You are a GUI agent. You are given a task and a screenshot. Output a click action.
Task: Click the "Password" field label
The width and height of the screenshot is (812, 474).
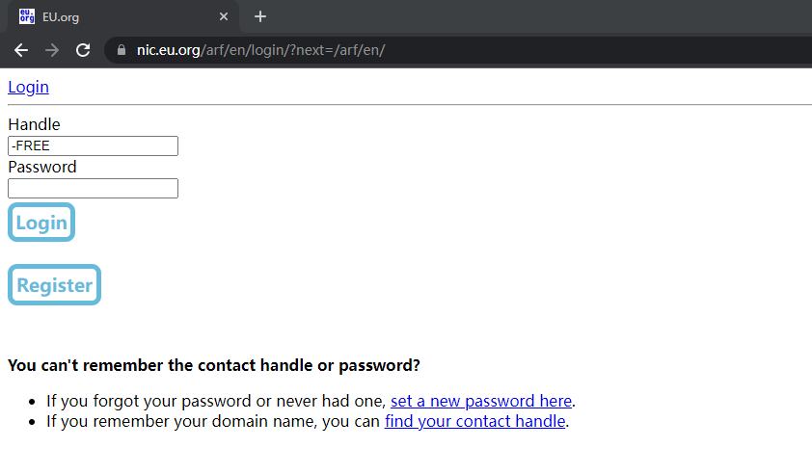coord(41,167)
